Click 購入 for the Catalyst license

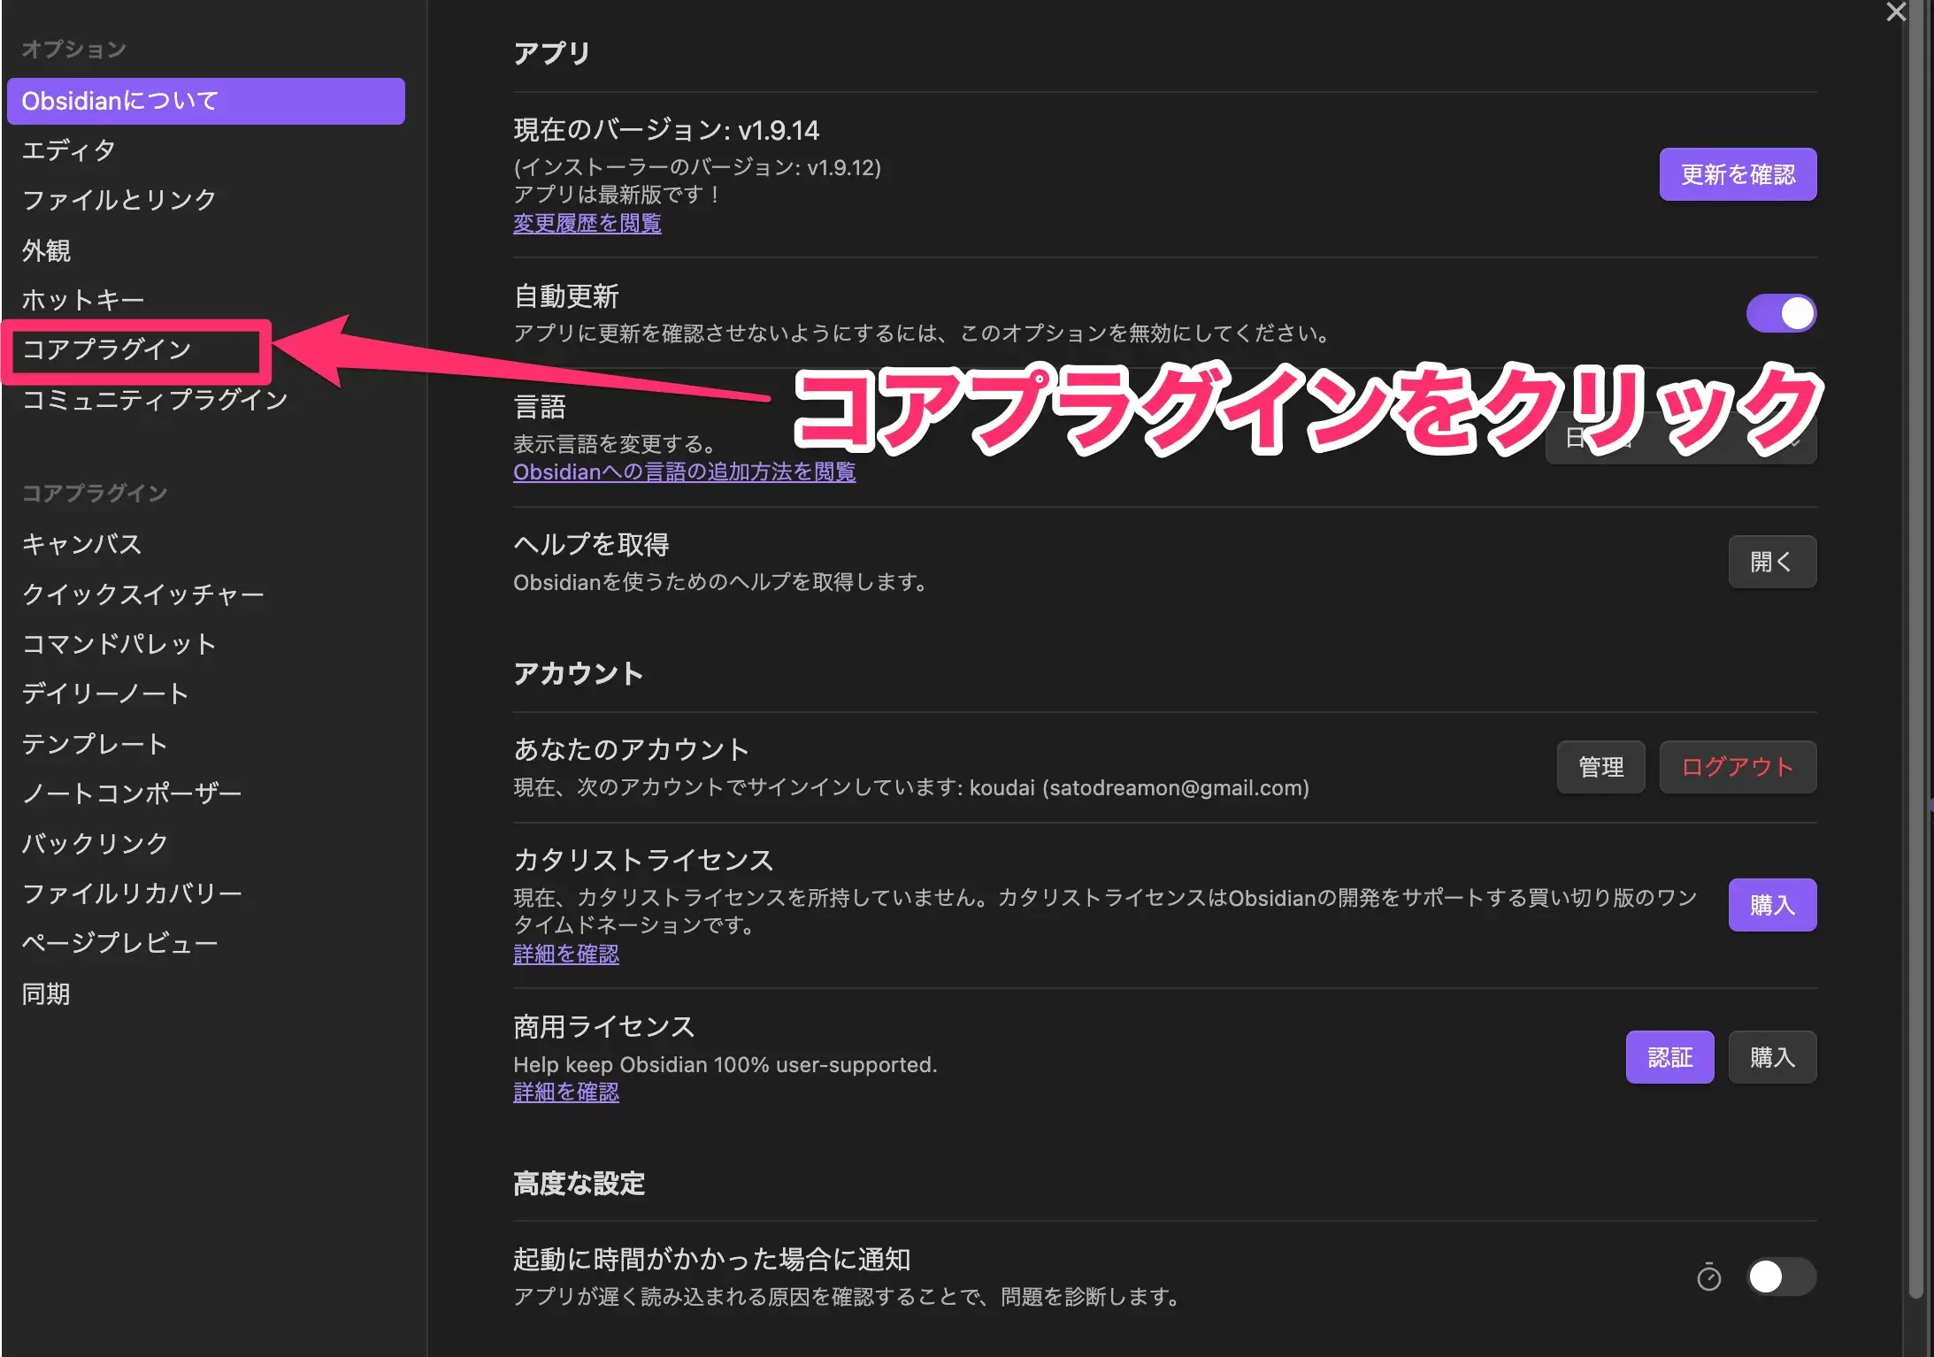pos(1772,905)
